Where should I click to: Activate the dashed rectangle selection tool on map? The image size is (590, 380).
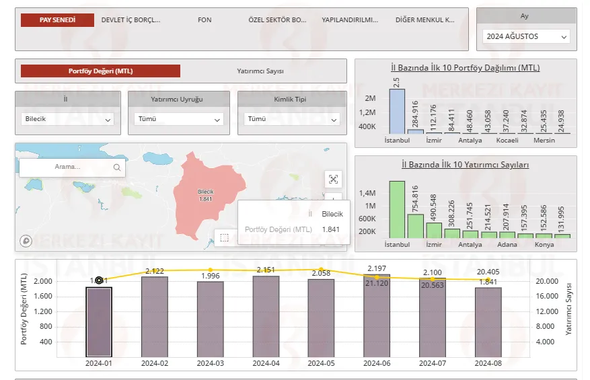tap(224, 238)
